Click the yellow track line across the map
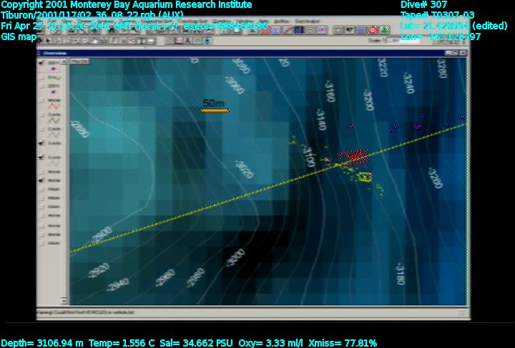Image resolution: width=515 pixels, height=348 pixels. tap(215, 206)
